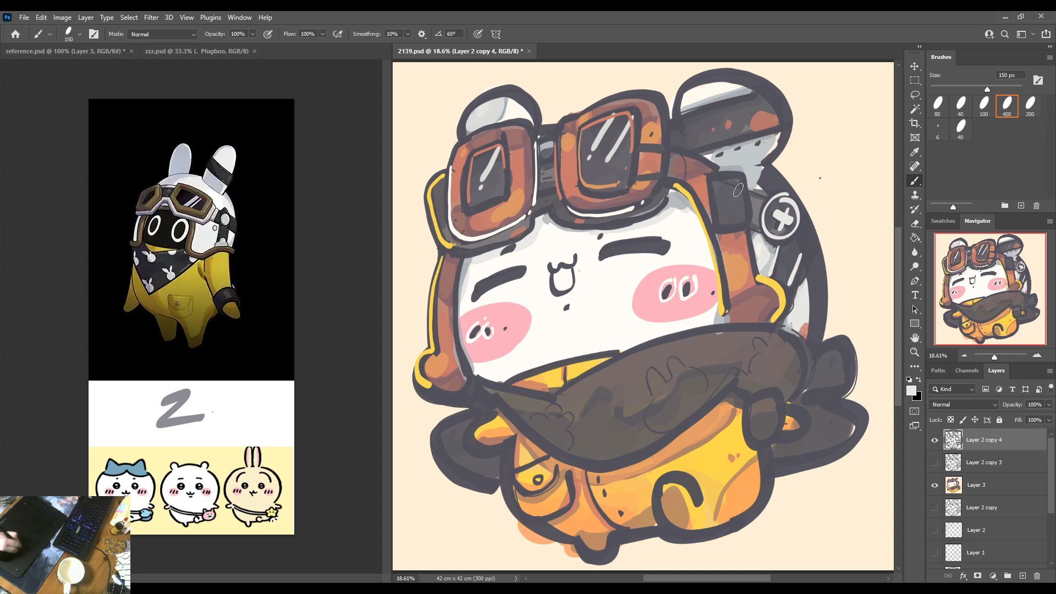Add a layer mask
Image resolution: width=1056 pixels, height=594 pixels.
coord(978,576)
